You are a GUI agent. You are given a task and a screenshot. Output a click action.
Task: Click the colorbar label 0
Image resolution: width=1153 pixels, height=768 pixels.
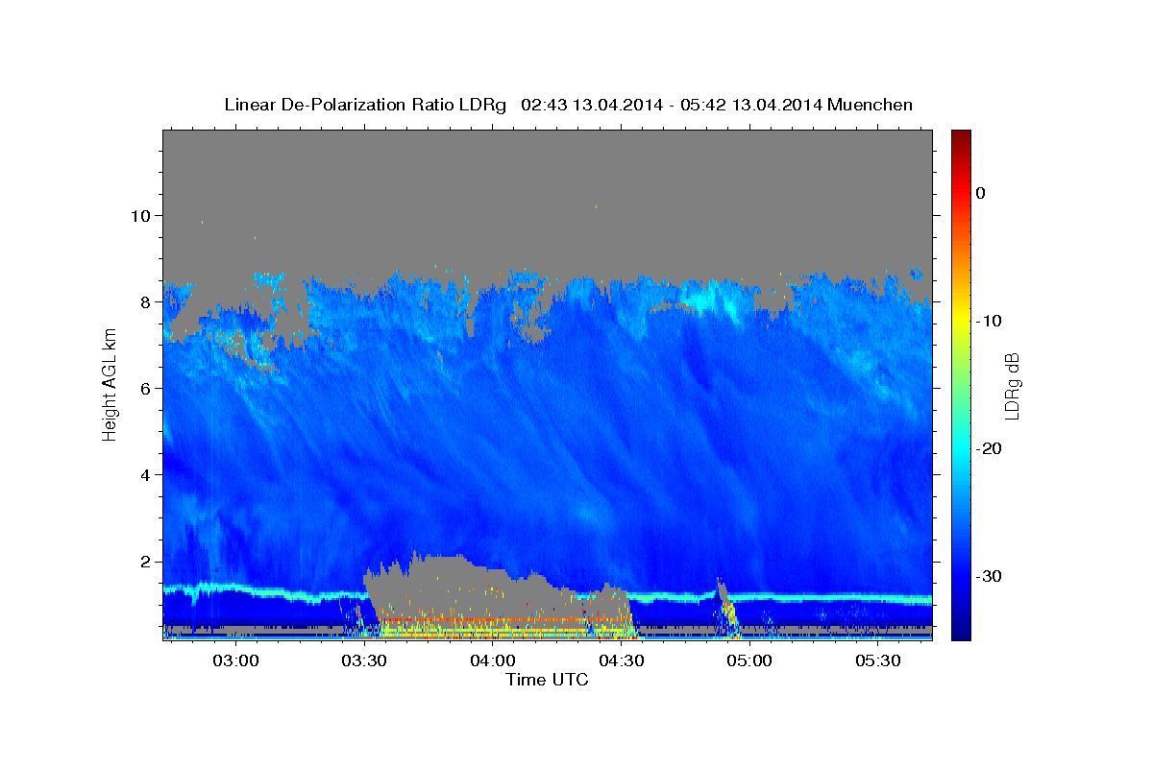pos(981,193)
